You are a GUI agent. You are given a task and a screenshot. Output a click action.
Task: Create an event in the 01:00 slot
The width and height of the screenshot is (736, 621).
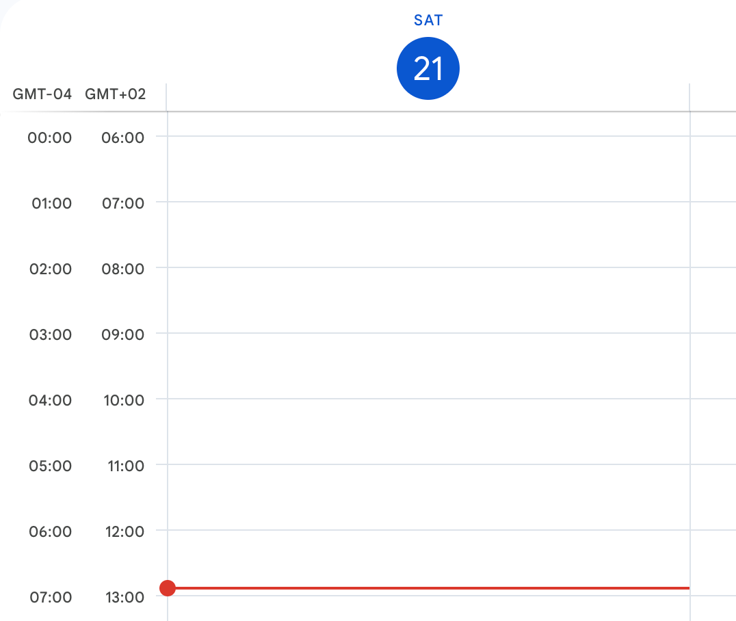click(x=429, y=235)
